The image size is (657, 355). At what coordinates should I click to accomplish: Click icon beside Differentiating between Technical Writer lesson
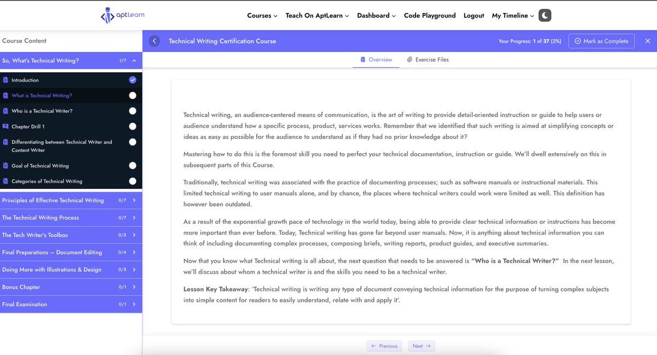(5, 142)
